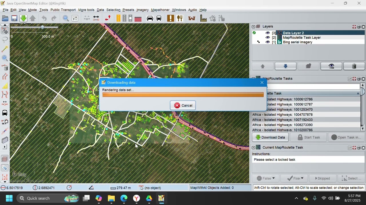Toggle visibility eye of MapRoulette Task Layer

pos(268,38)
